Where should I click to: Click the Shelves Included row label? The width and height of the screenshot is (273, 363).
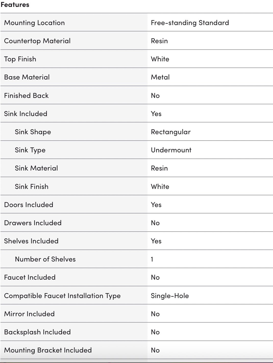pyautogui.click(x=31, y=241)
